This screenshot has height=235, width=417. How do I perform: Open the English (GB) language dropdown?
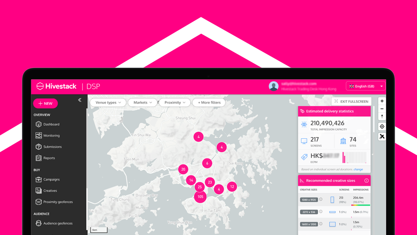click(366, 86)
